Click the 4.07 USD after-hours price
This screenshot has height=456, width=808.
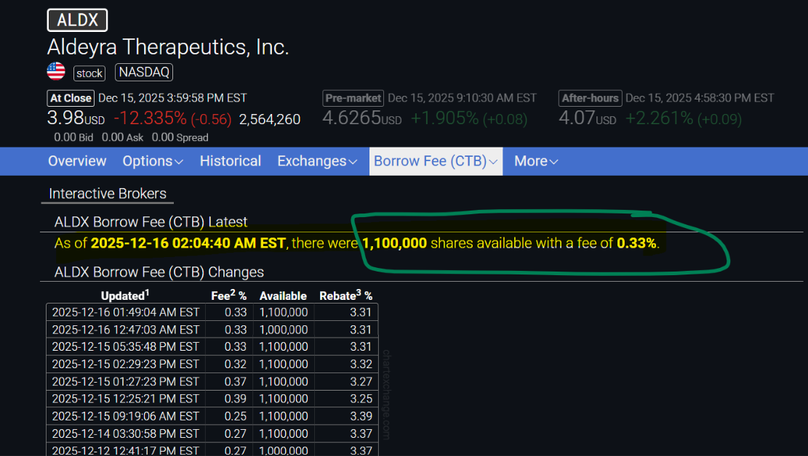coord(588,118)
